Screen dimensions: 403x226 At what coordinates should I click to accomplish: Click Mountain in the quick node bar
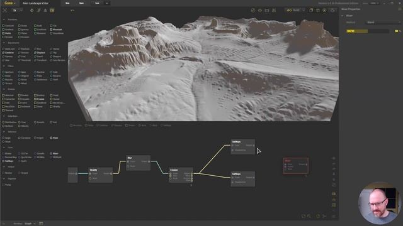point(76,126)
